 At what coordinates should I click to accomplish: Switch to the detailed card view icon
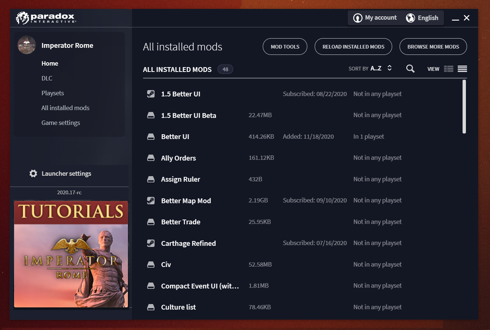pos(448,69)
